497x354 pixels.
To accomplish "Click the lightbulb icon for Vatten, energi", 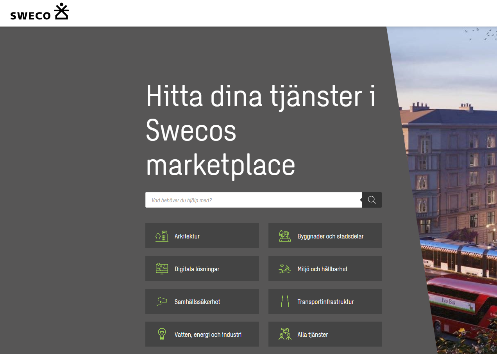I will tap(161, 334).
